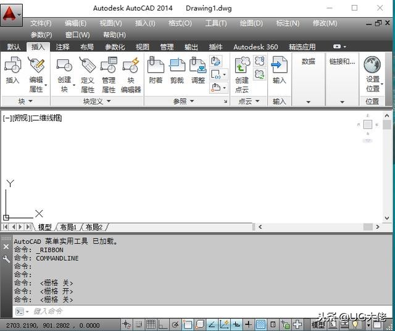Open the middle small reference icon's dropdown
Image resolution: width=395 pixels, height=331 pixels.
pos(224,74)
